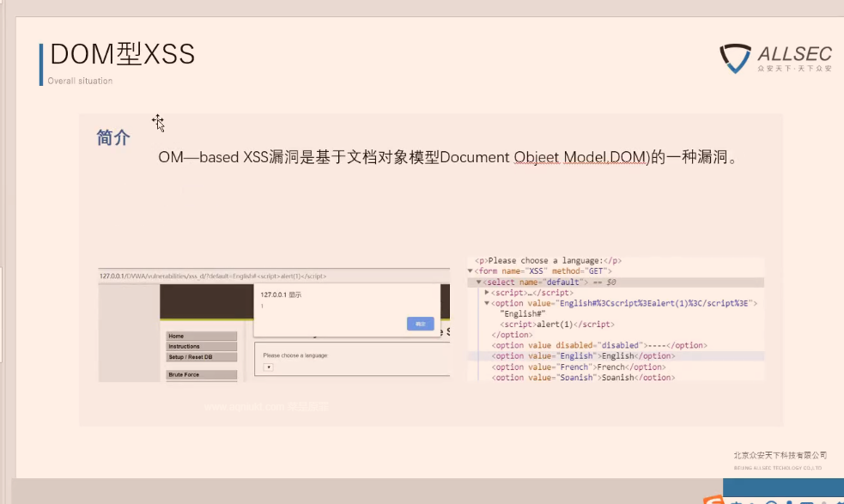This screenshot has width=844, height=504.
Task: Open Home in the DVWA sidebar menu
Action: coord(201,336)
